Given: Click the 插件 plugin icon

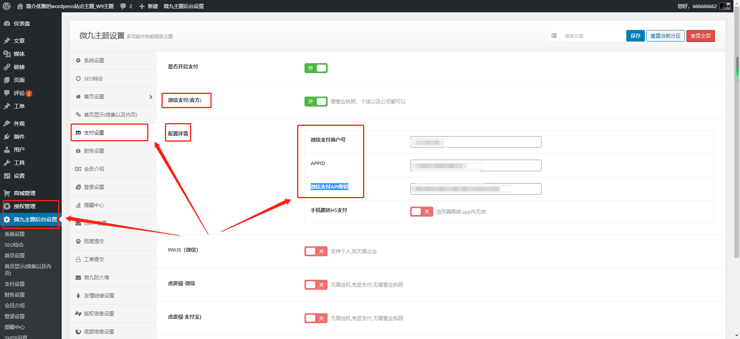Looking at the screenshot, I should coord(7,137).
